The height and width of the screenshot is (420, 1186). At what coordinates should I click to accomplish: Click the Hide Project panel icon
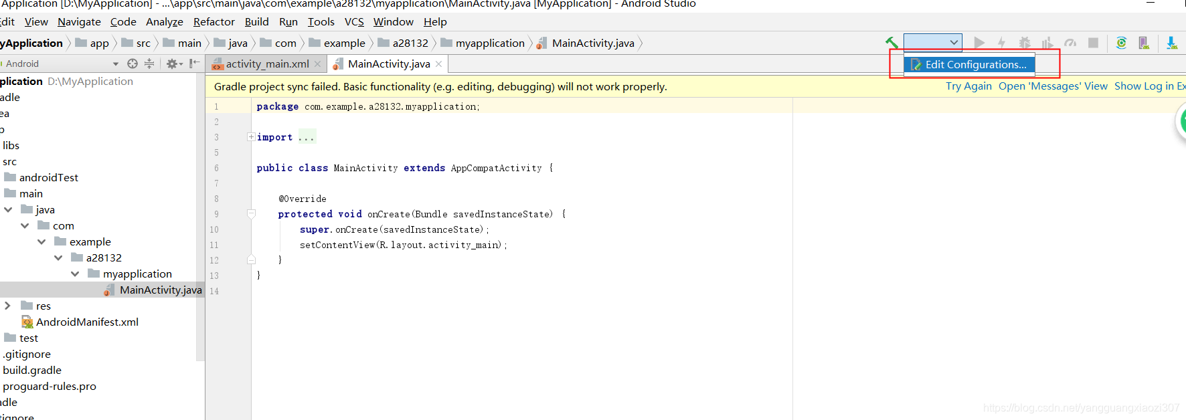194,64
